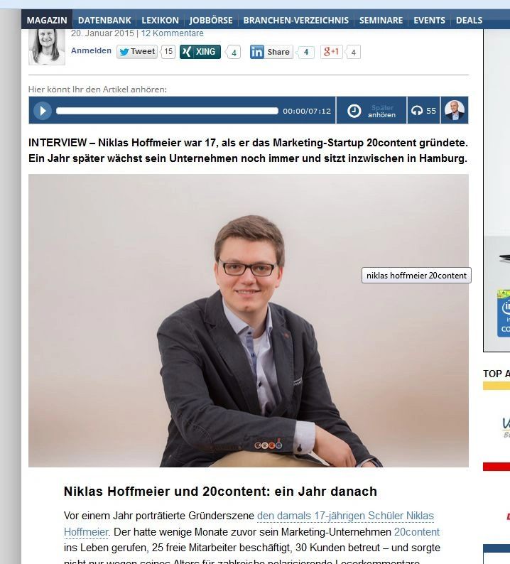Open the MAGAZIN menu tab
The image size is (510, 564).
pyautogui.click(x=47, y=20)
